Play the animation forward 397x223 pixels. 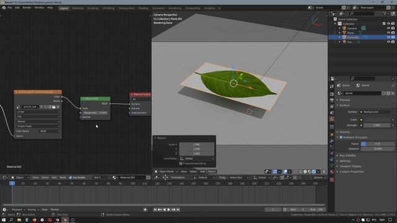tap(169, 209)
